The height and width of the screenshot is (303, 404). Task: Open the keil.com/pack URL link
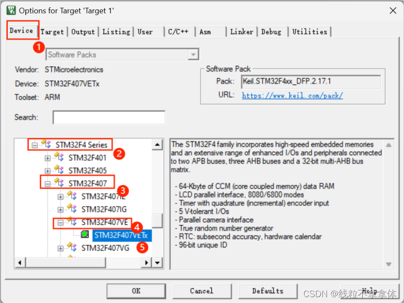point(293,96)
